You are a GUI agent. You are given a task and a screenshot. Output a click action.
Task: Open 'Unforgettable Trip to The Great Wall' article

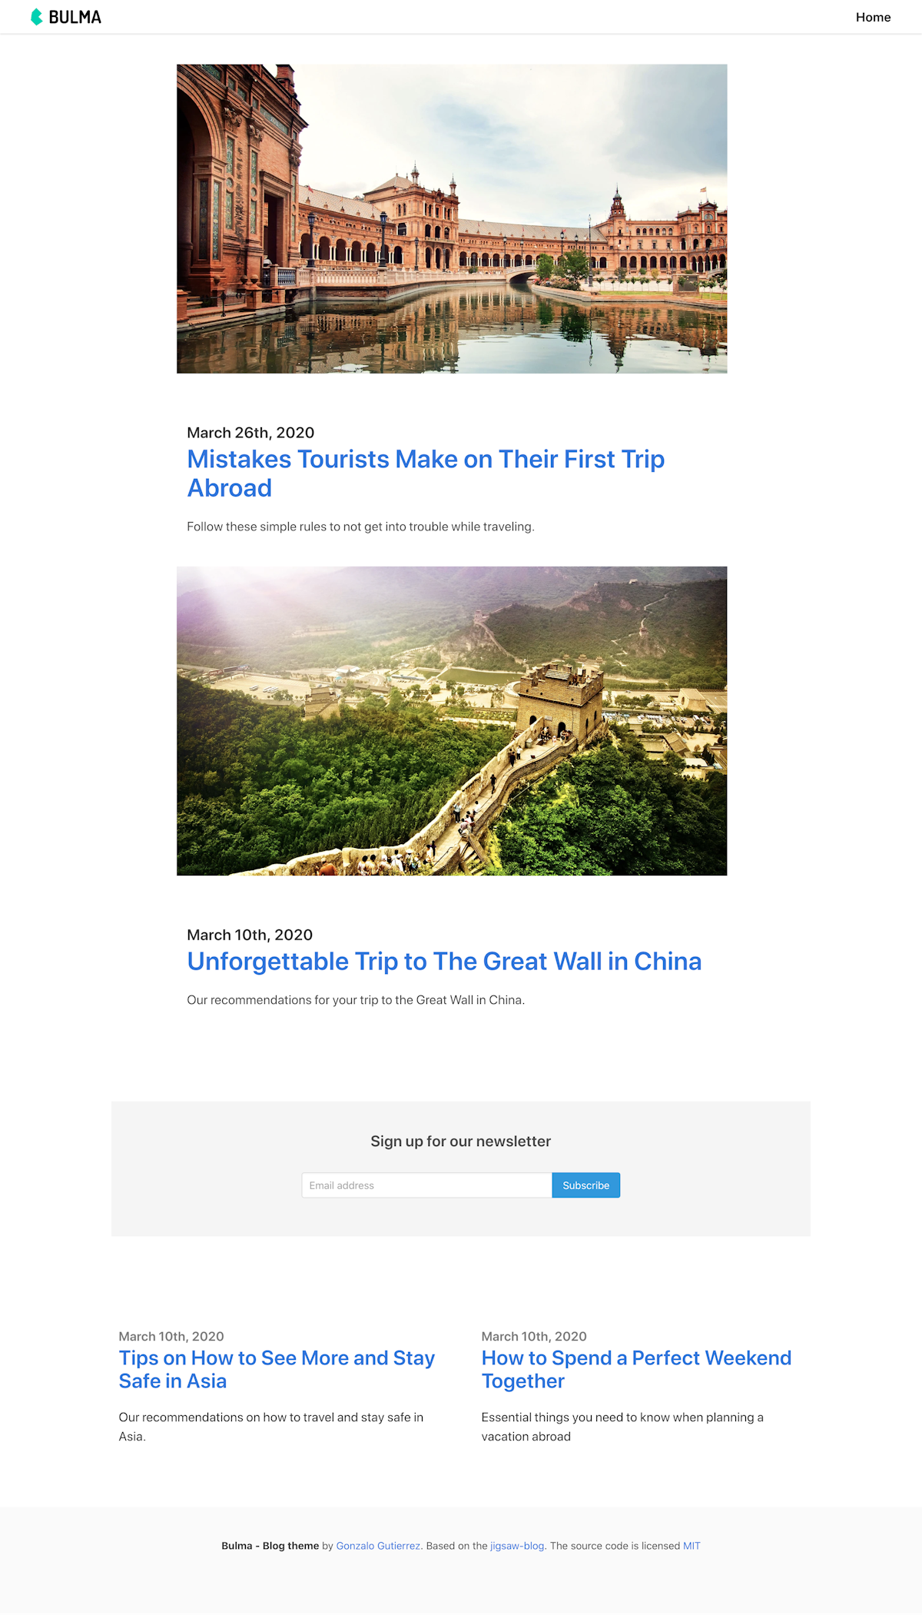(x=444, y=962)
